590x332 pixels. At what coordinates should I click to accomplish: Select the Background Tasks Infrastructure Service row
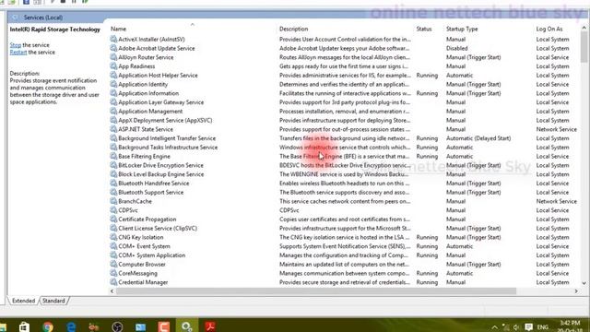[344, 148]
